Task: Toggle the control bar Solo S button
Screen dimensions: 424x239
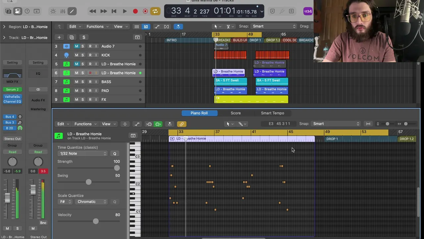Action: [x=291, y=11]
